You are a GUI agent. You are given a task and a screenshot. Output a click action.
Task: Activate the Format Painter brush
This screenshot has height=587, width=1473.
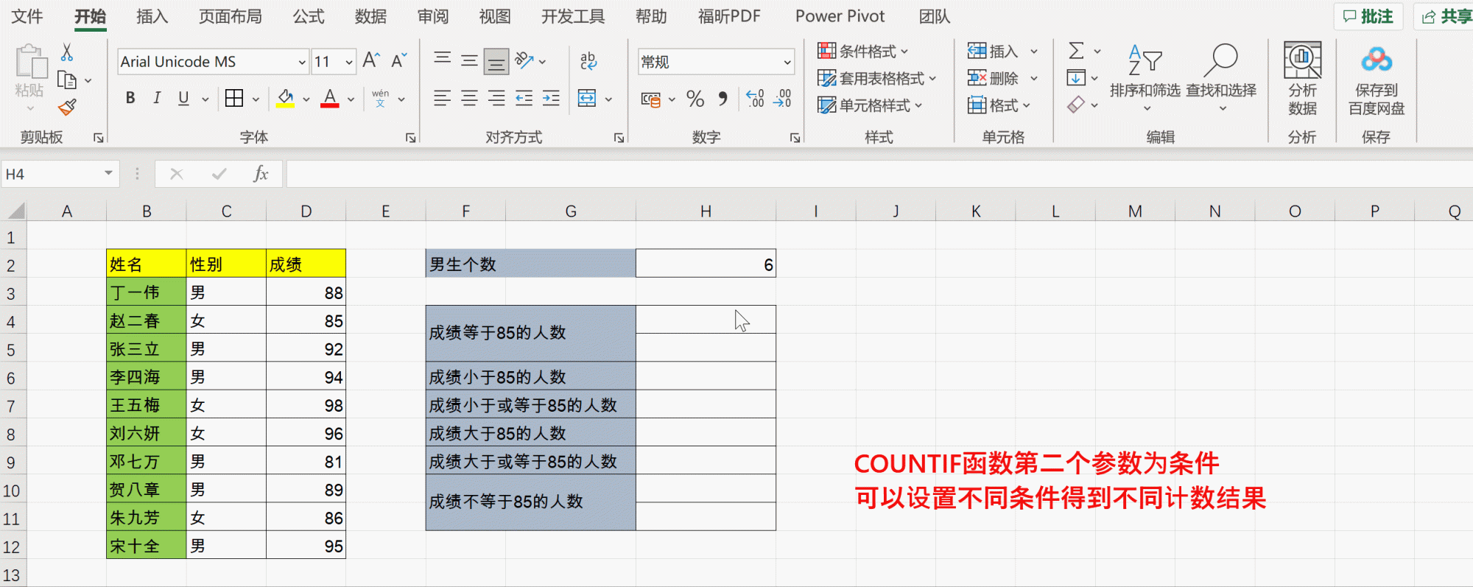(x=67, y=108)
